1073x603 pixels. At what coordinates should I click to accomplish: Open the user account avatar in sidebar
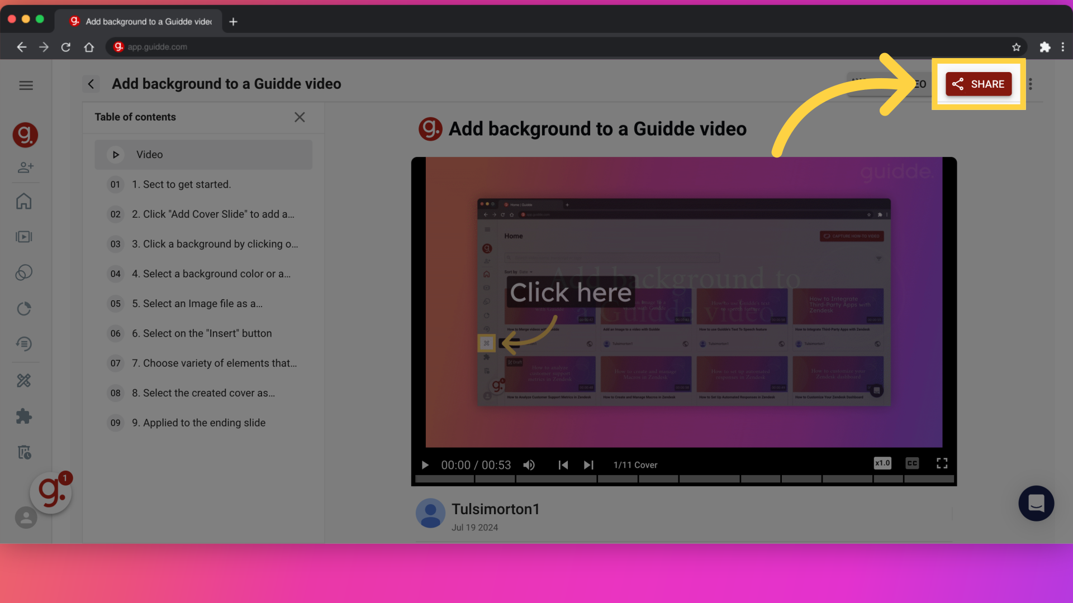(26, 518)
